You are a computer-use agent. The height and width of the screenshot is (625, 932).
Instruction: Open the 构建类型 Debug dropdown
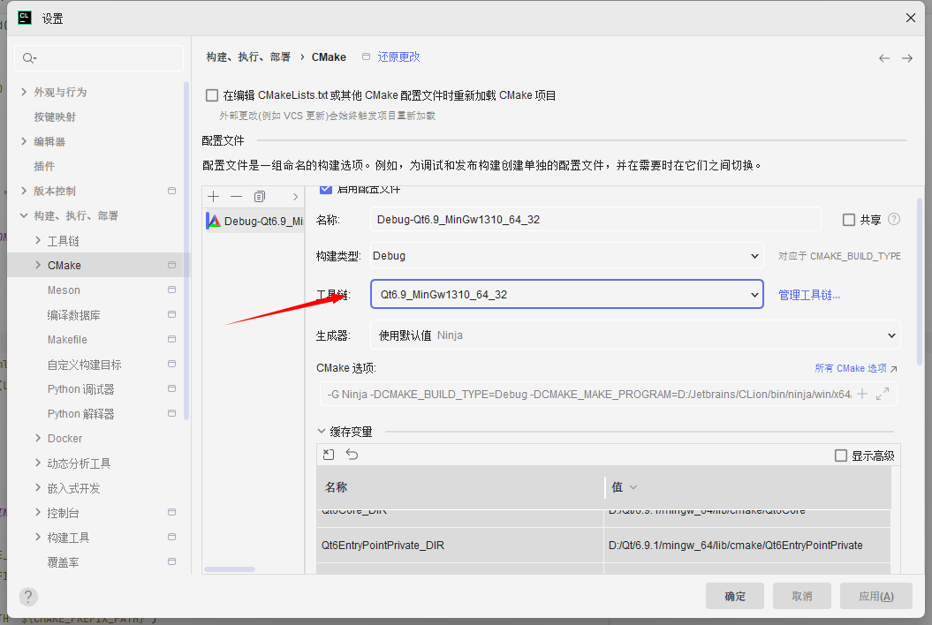coord(566,256)
